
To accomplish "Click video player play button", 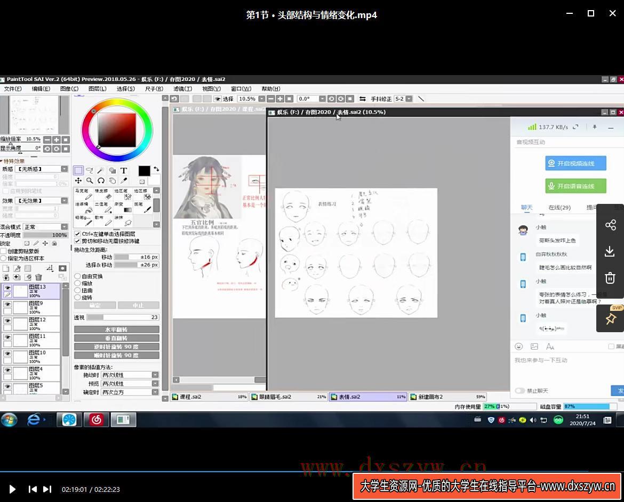I will click(12, 489).
